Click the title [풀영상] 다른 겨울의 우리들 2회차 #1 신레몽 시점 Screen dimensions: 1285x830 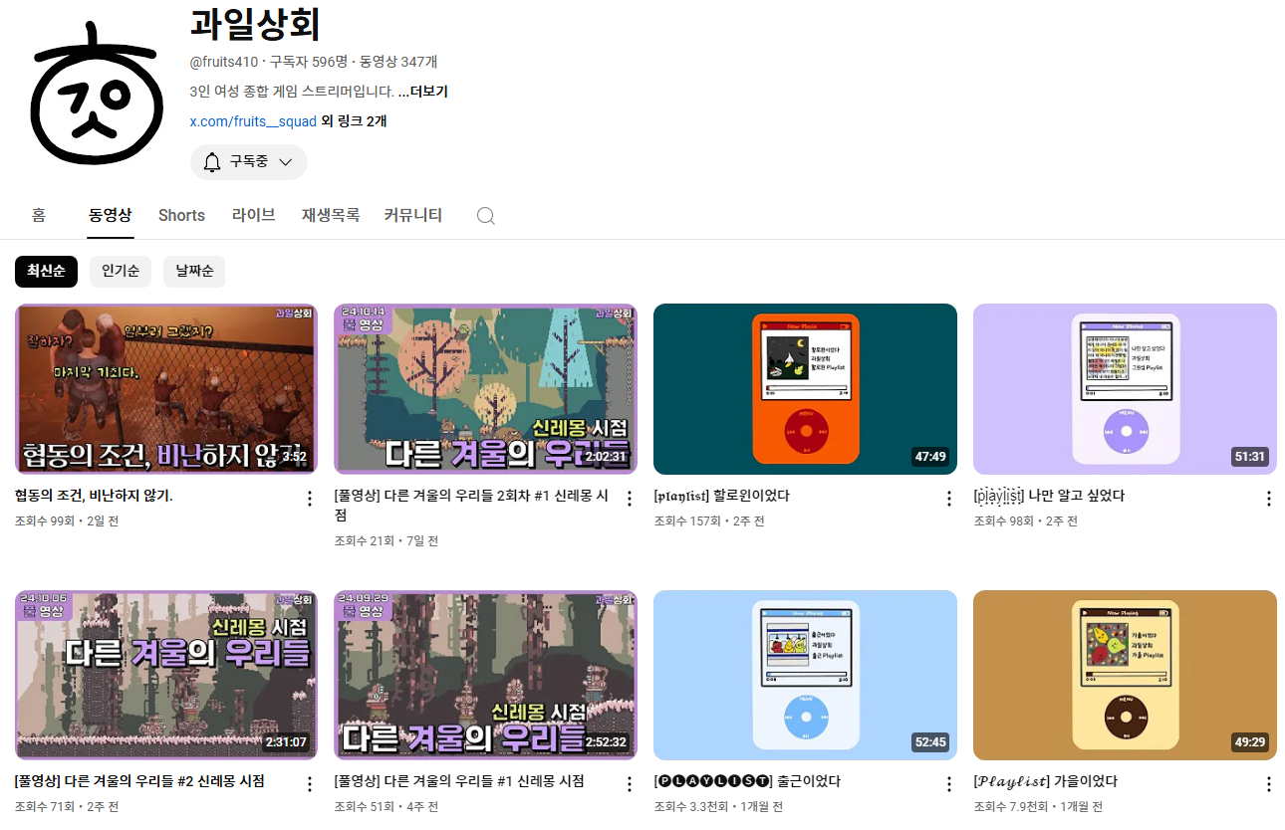point(471,506)
